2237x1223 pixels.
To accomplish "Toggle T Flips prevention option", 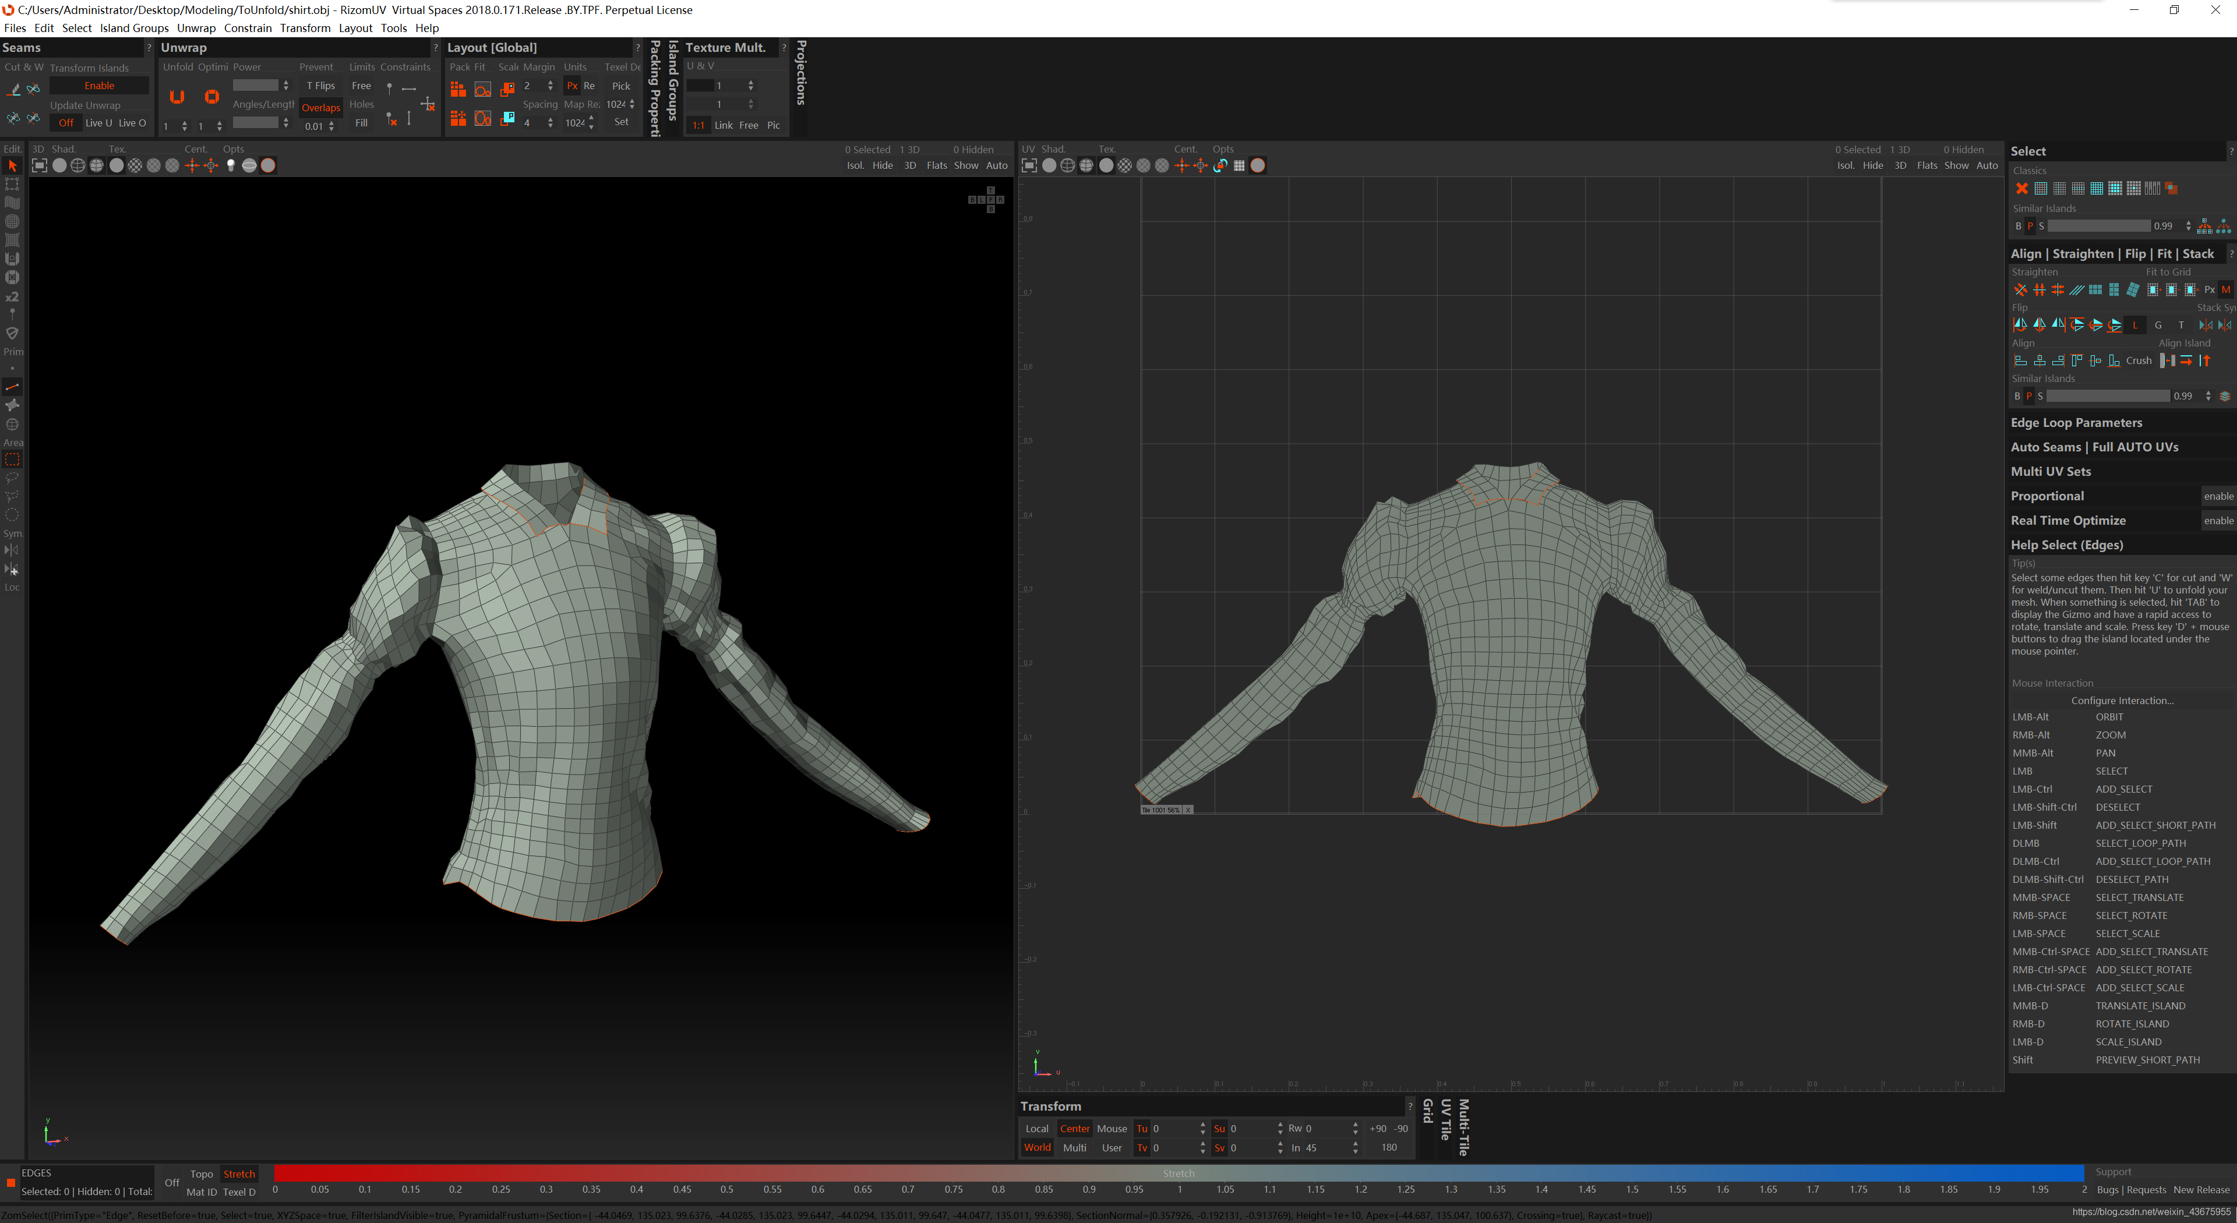I will (x=320, y=85).
